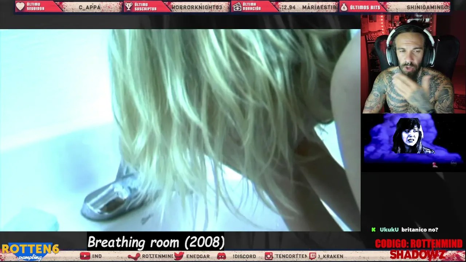Click the TENCORTTEN Instagram handle
The width and height of the screenshot is (466, 262).
291,256
